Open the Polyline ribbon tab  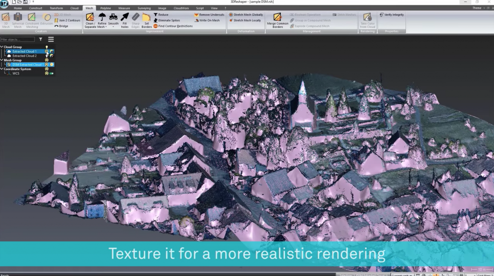[x=106, y=8]
